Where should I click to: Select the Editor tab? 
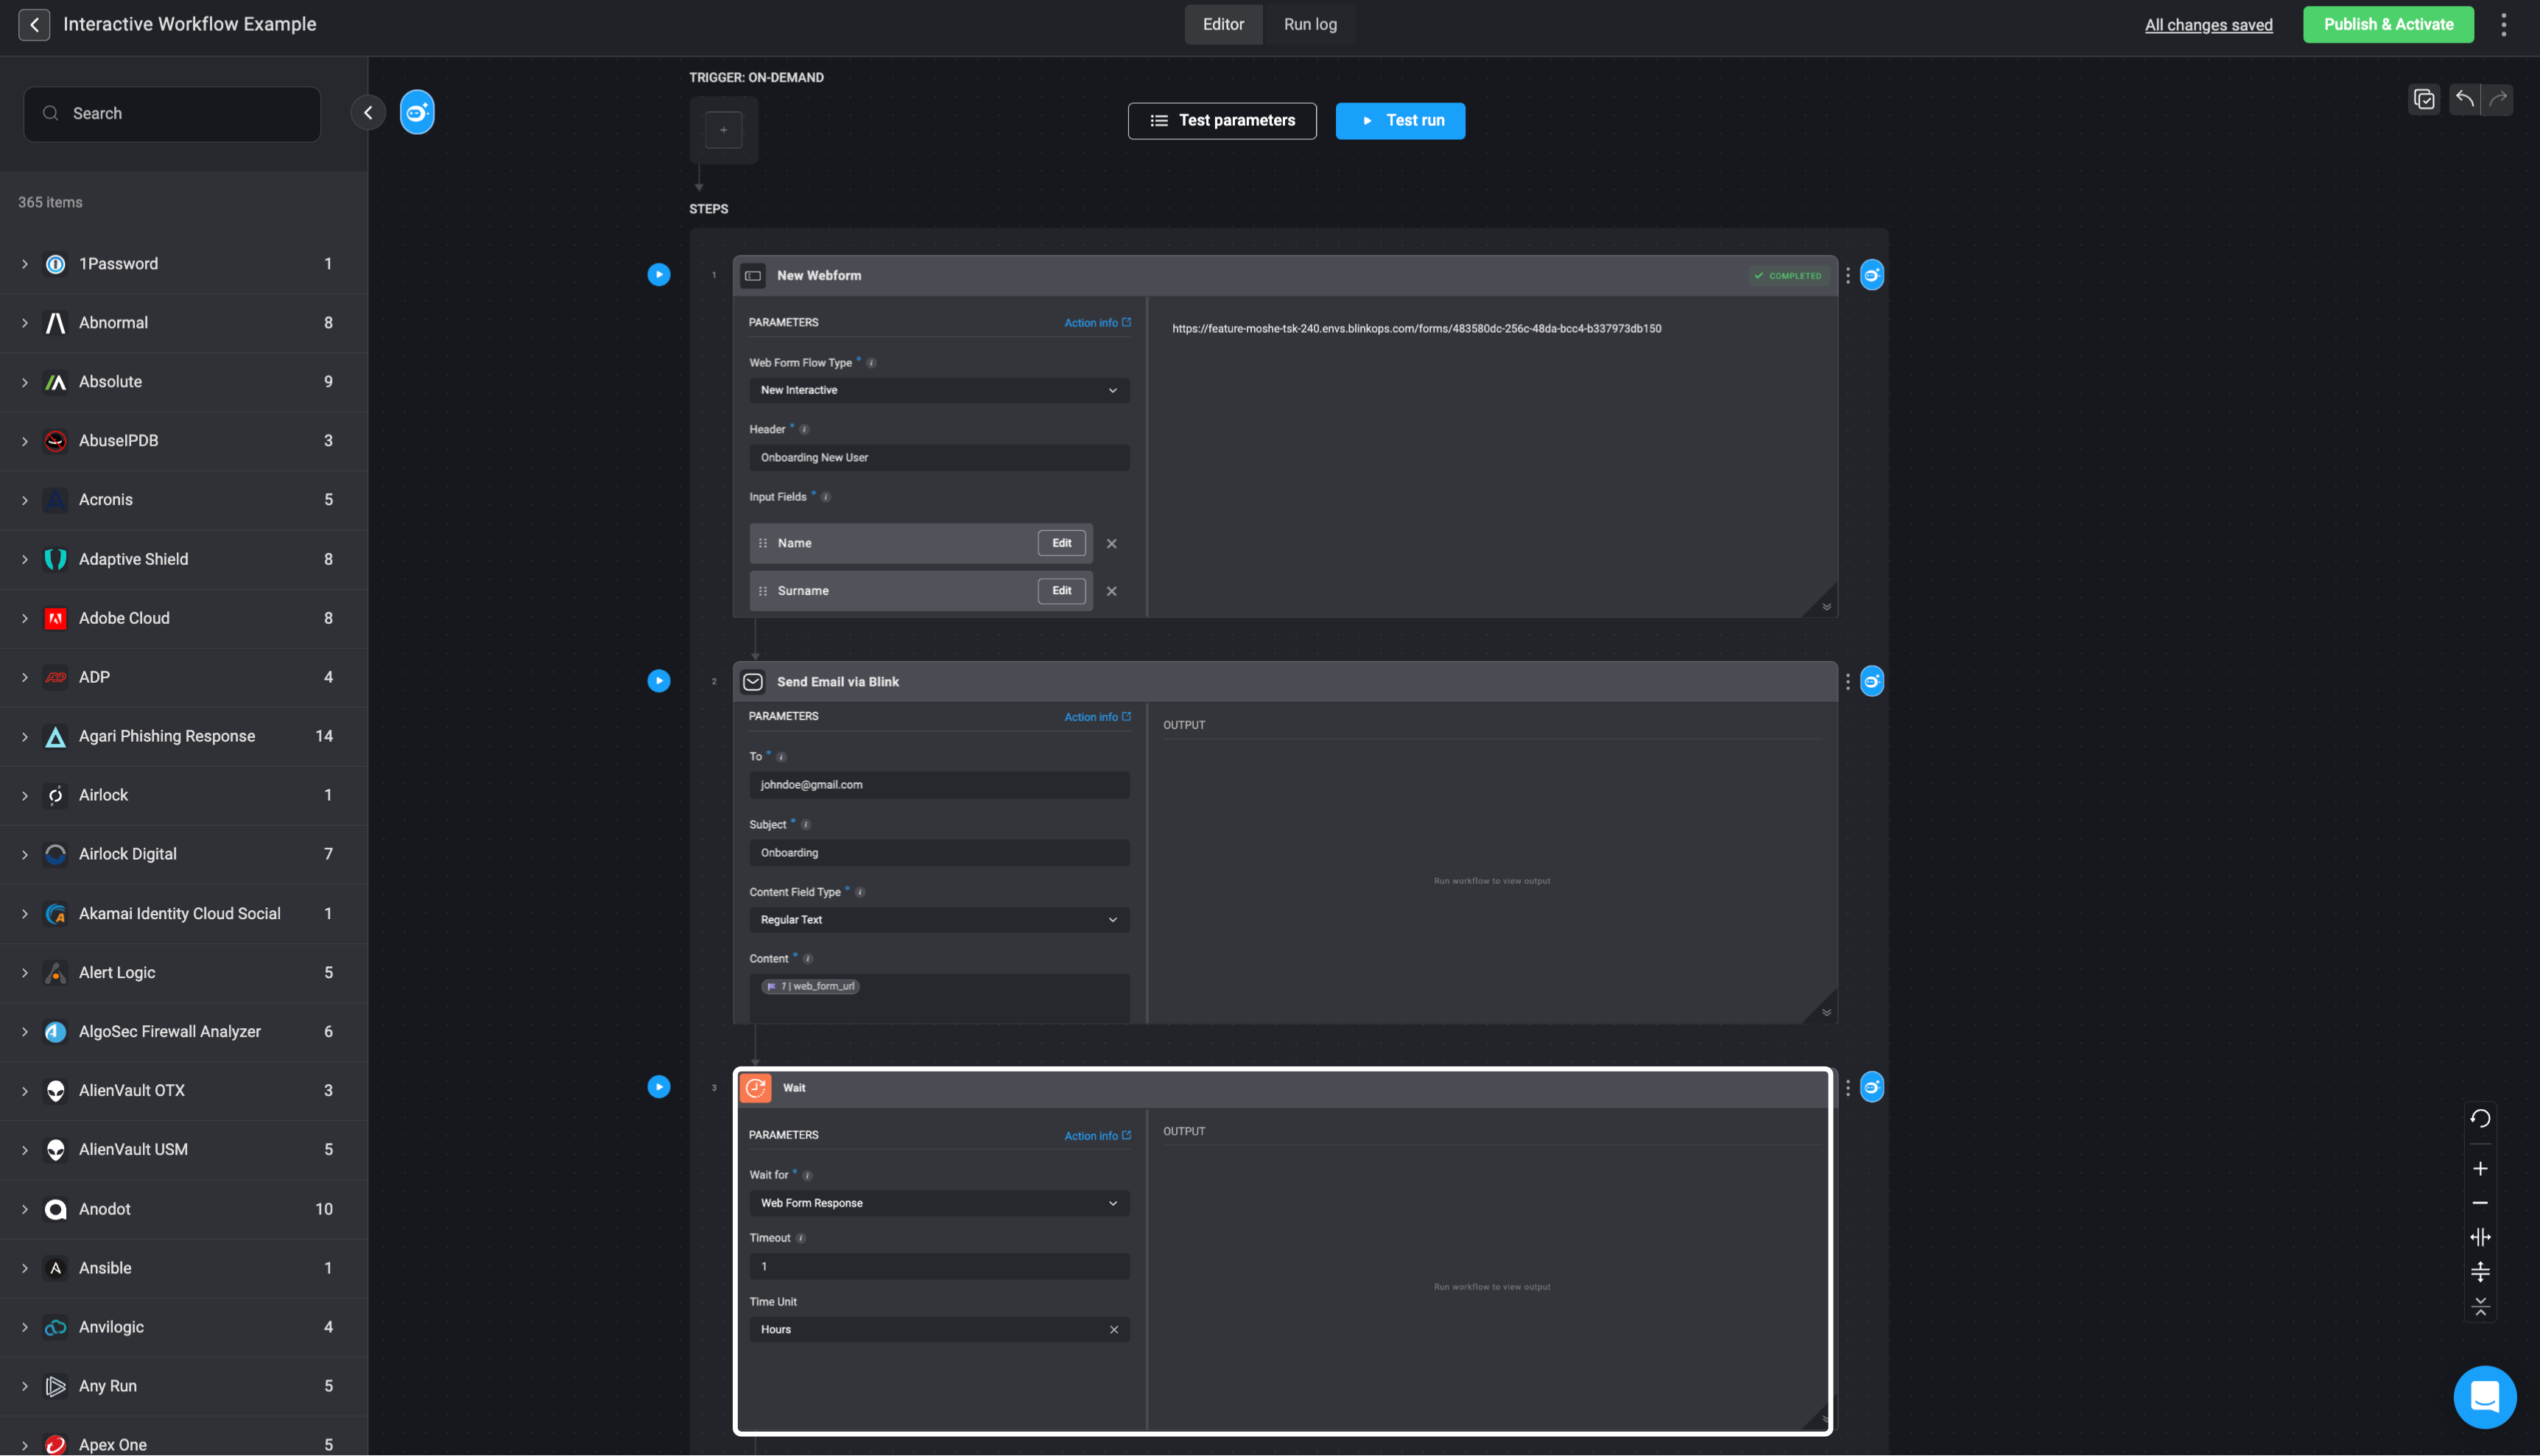pos(1222,24)
